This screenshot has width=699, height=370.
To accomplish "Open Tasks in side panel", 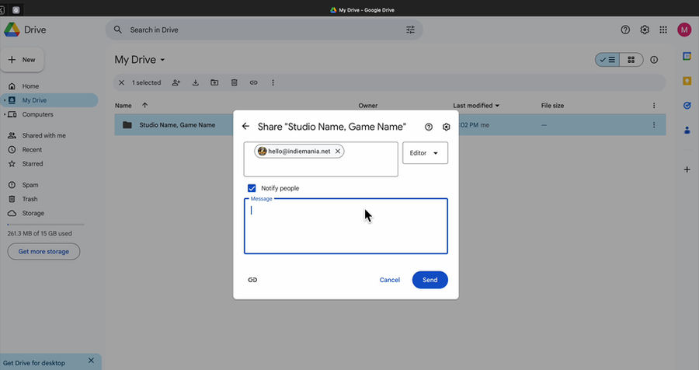I will [x=687, y=106].
